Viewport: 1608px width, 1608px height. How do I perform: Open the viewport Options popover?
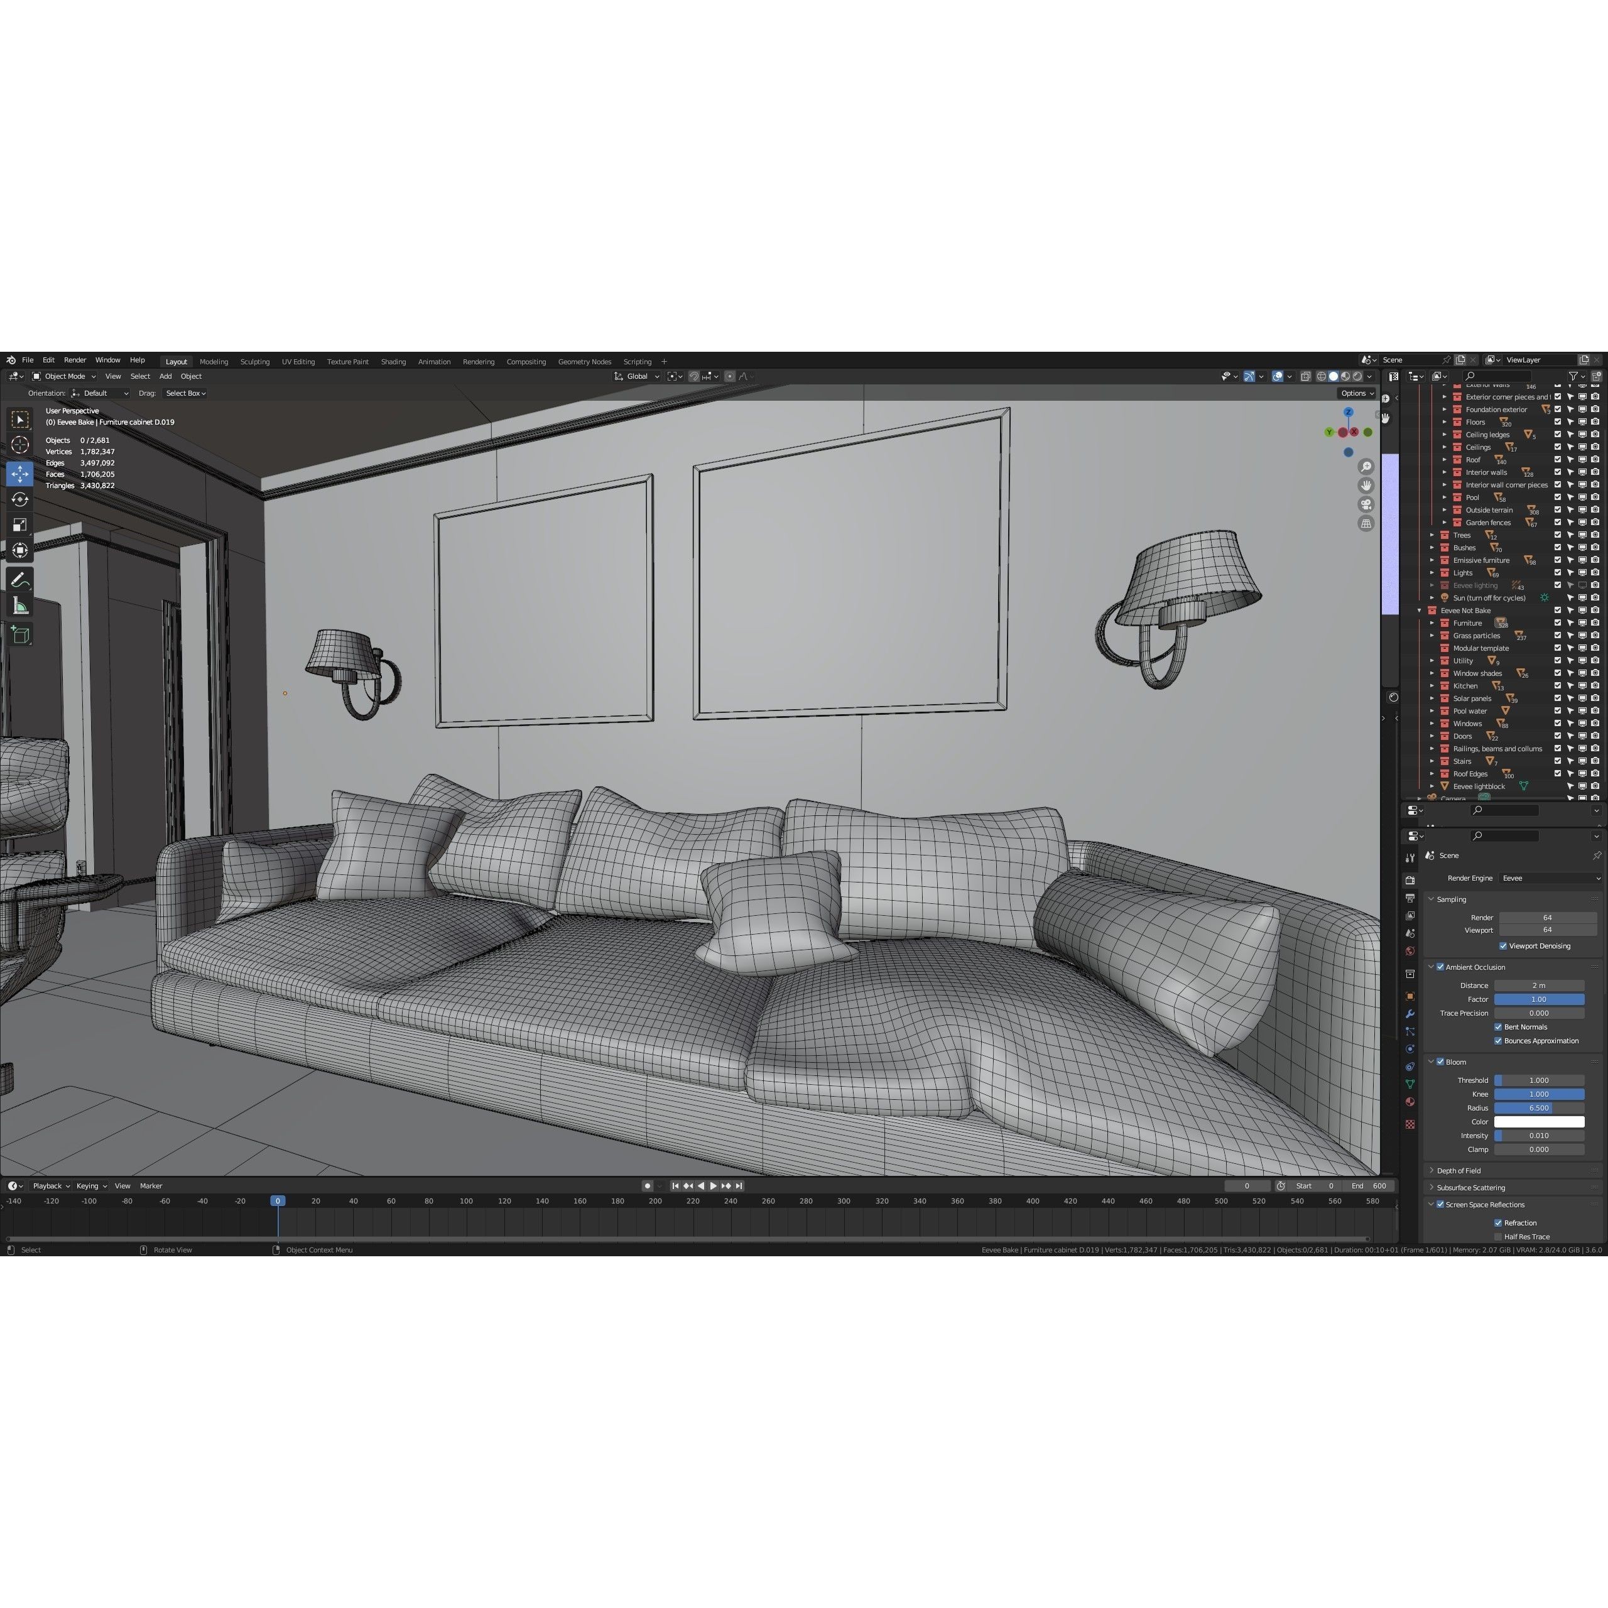coord(1357,393)
